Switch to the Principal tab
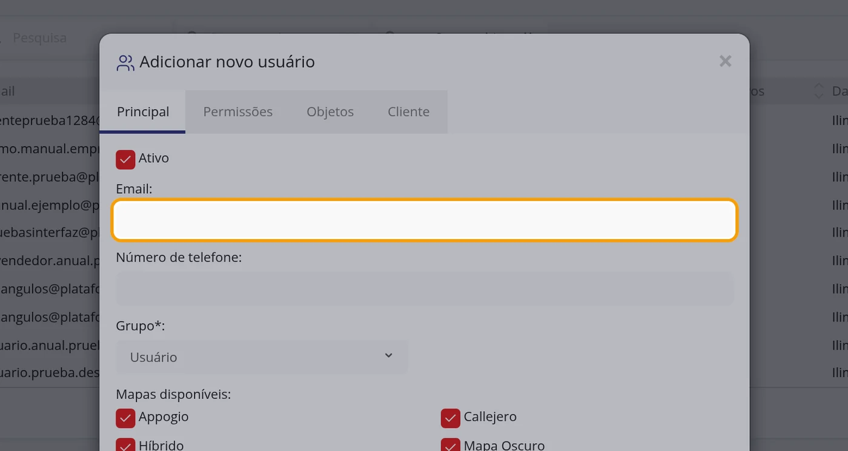Viewport: 848px width, 451px height. point(143,111)
